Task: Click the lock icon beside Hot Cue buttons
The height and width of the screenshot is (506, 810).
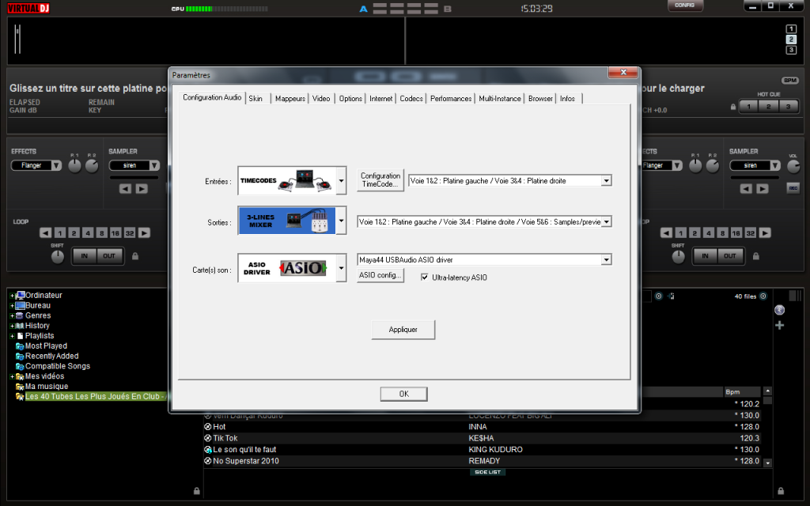Action: 733,107
